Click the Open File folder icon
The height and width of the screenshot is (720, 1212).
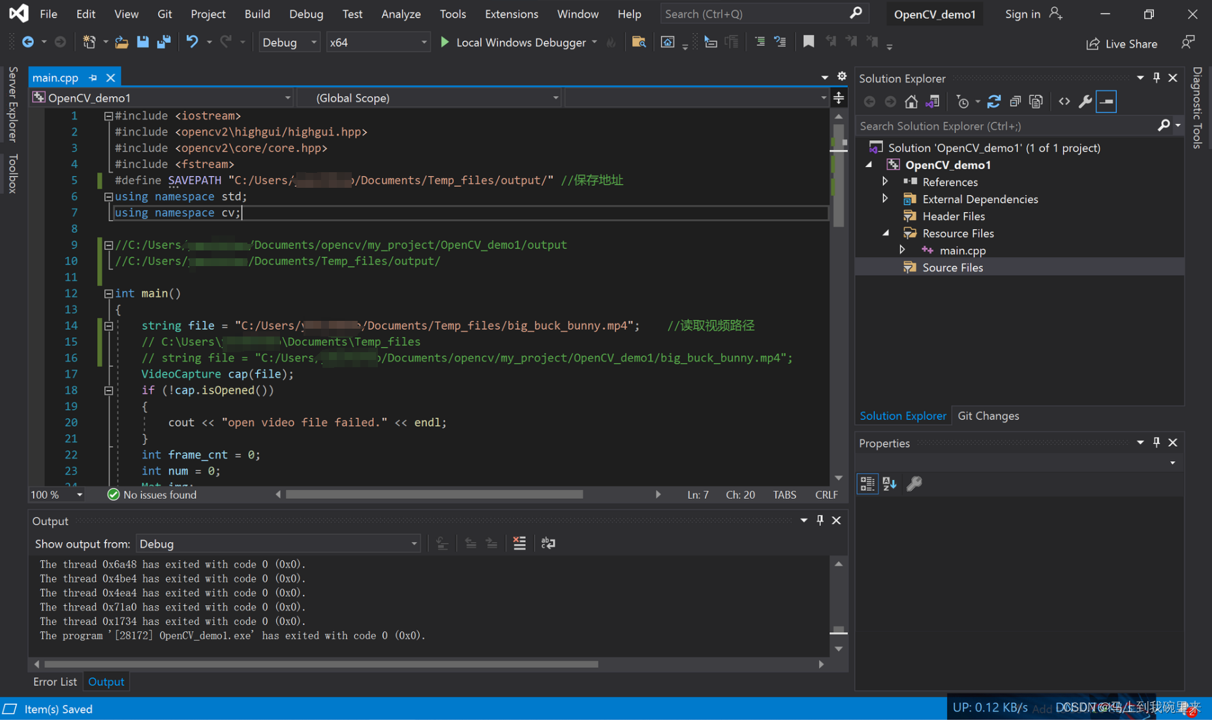click(121, 42)
